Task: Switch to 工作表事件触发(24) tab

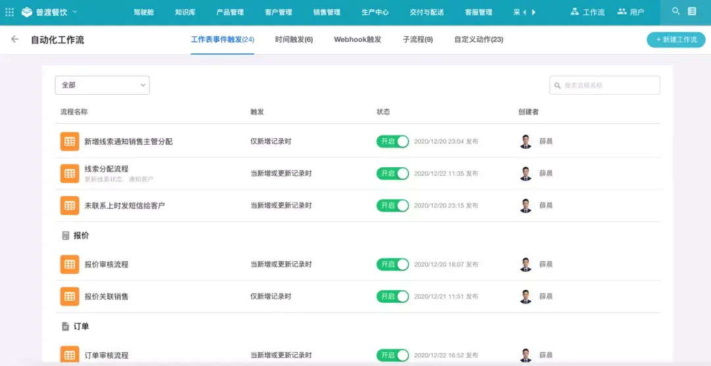Action: (x=223, y=39)
